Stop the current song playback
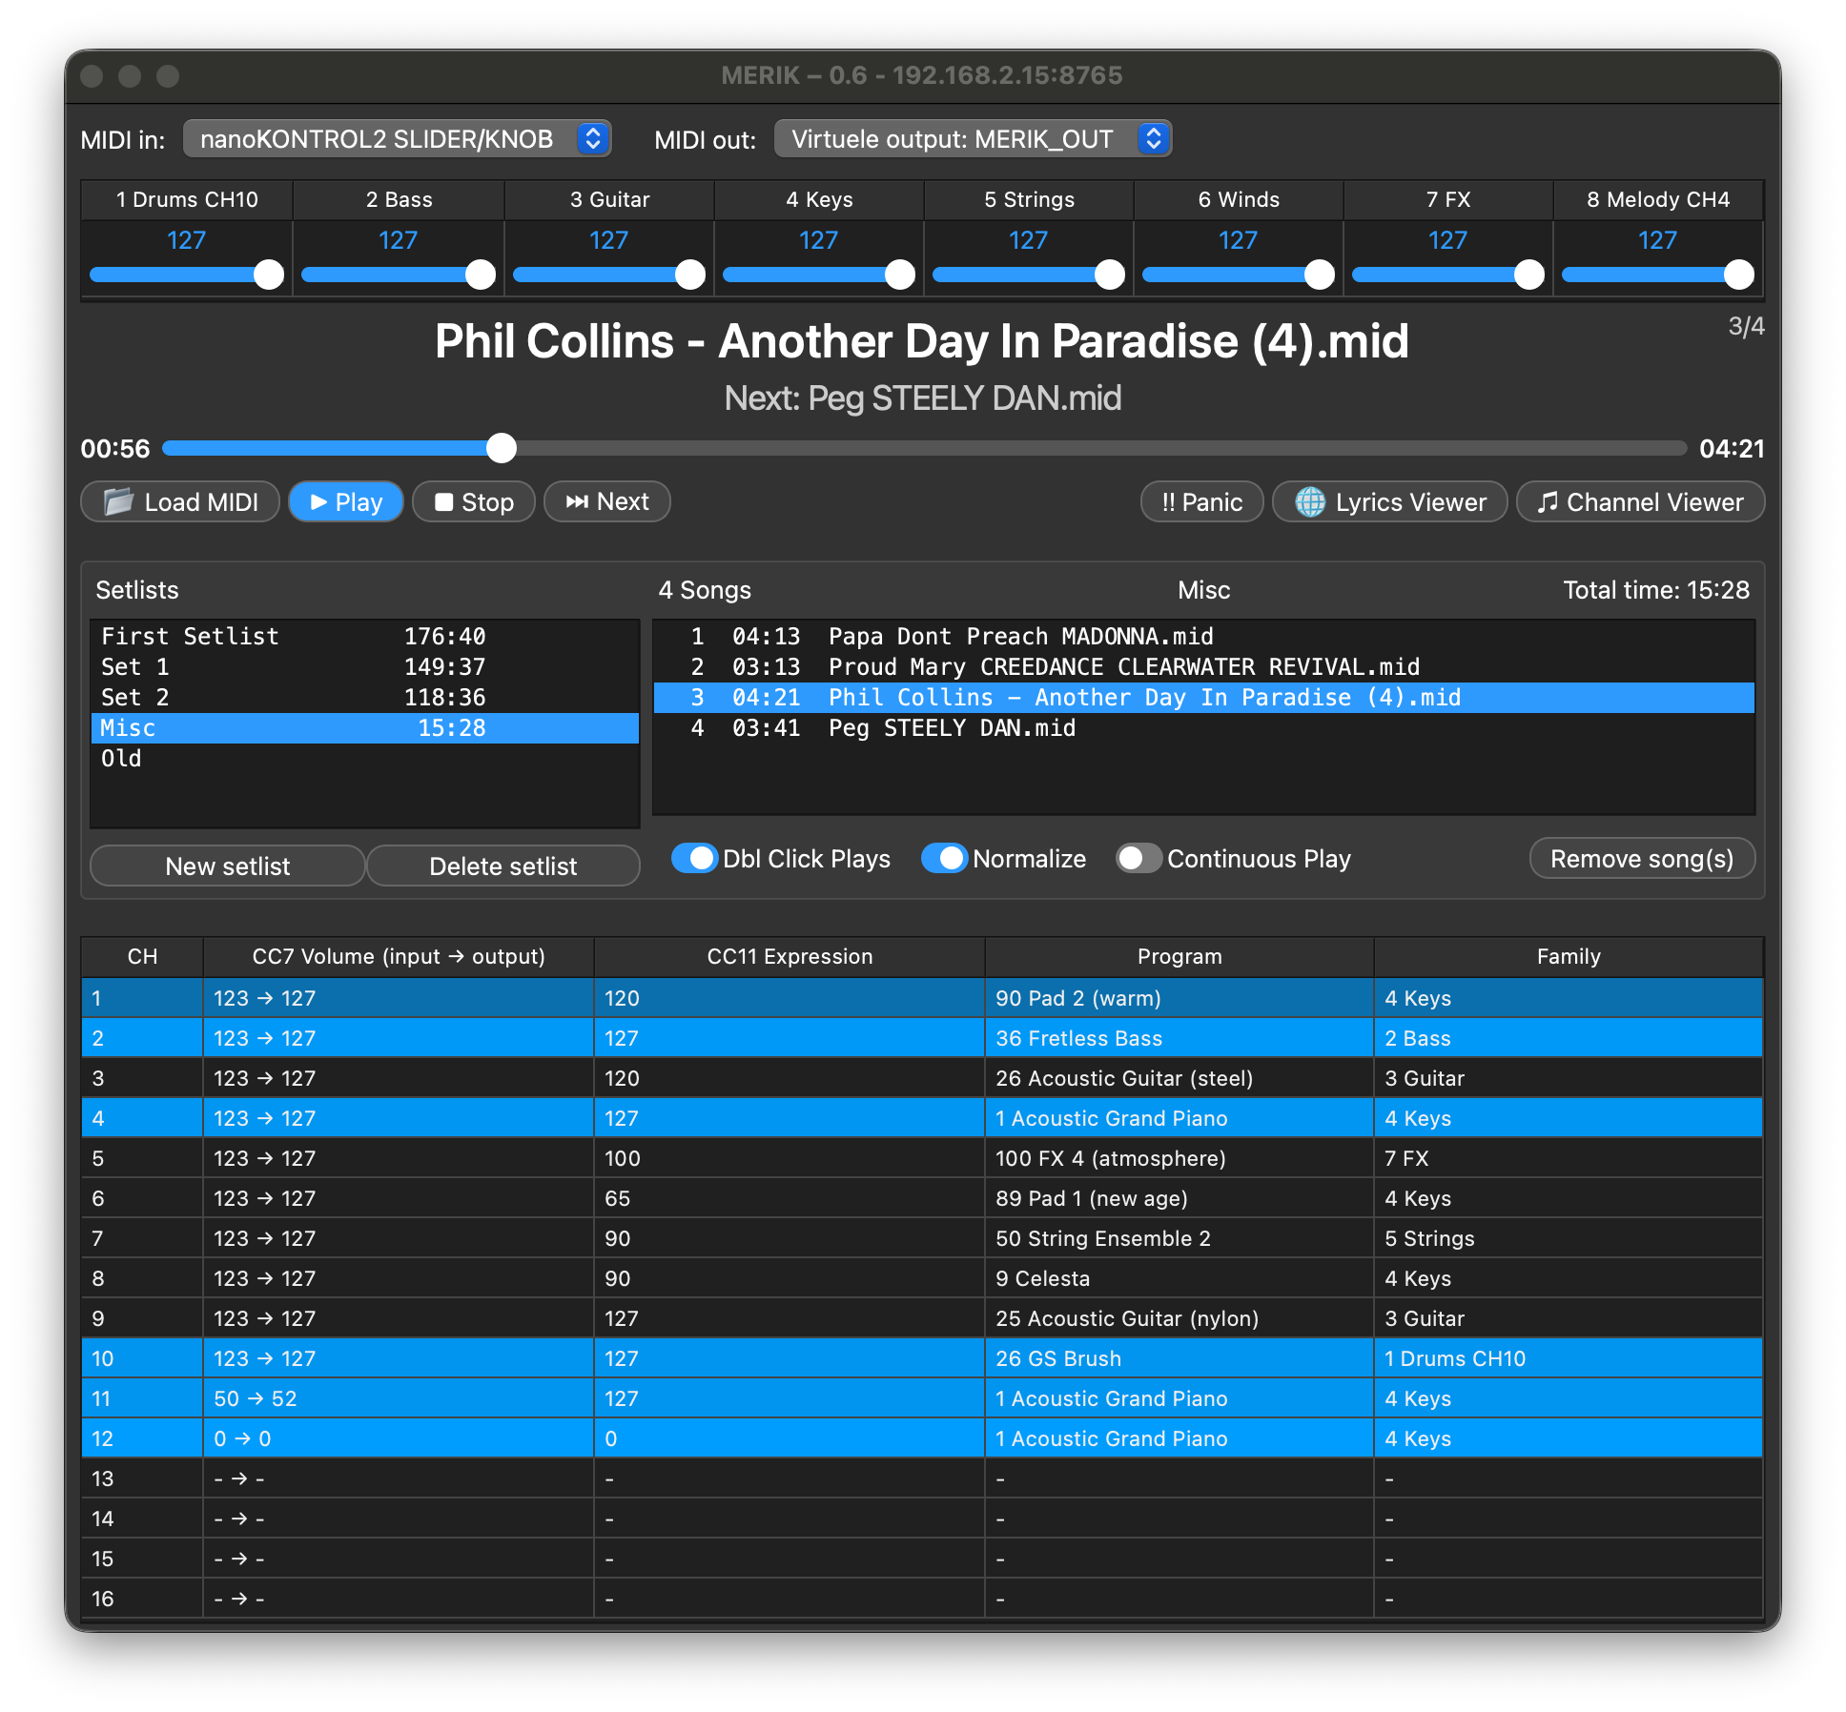1846x1712 pixels. point(473,501)
